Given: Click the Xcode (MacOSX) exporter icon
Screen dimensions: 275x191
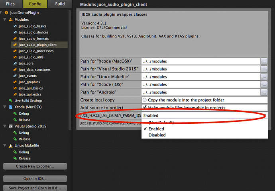Looking at the screenshot, I should coord(11,107).
